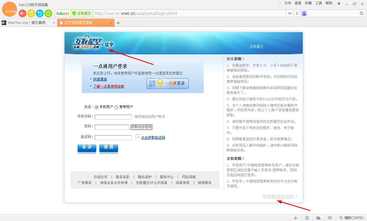Click the 验证码 input field
The width and height of the screenshot is (367, 221).
click(x=113, y=138)
